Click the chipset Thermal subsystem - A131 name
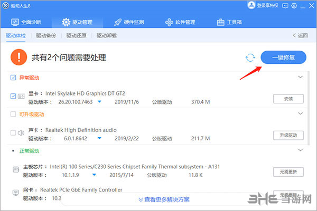This screenshot has width=317, height=211. coord(135,167)
